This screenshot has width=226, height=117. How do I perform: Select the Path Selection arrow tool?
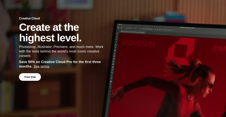111,76
